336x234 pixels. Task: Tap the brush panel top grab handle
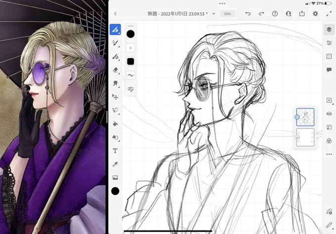pyautogui.click(x=130, y=26)
